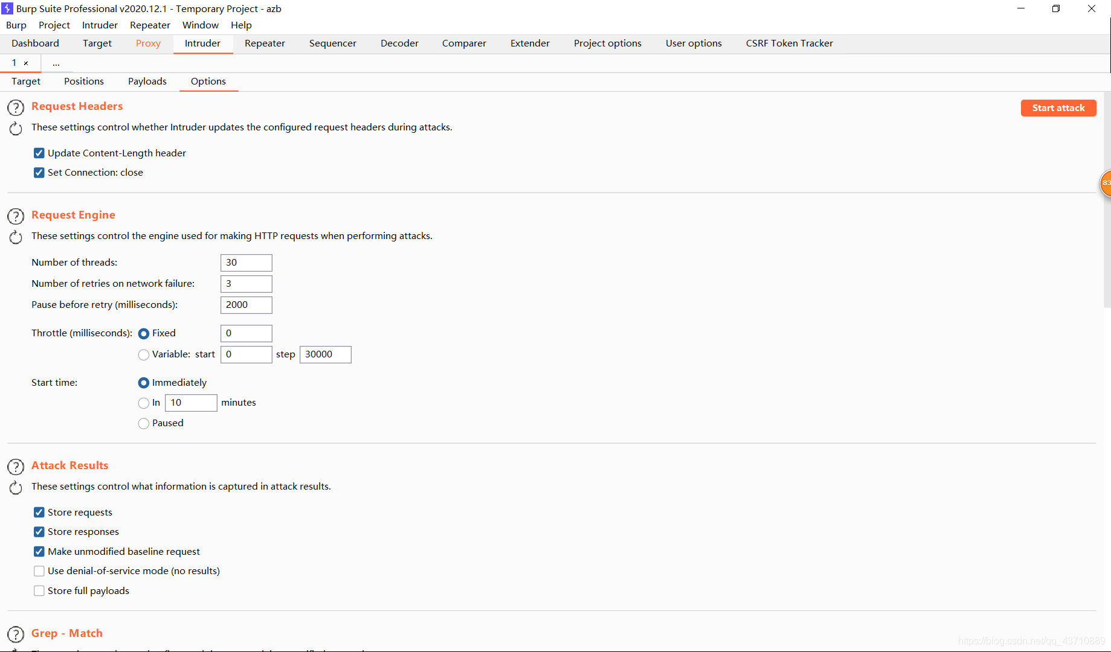Edit the Number of threads field
This screenshot has width=1111, height=652.
pos(246,263)
